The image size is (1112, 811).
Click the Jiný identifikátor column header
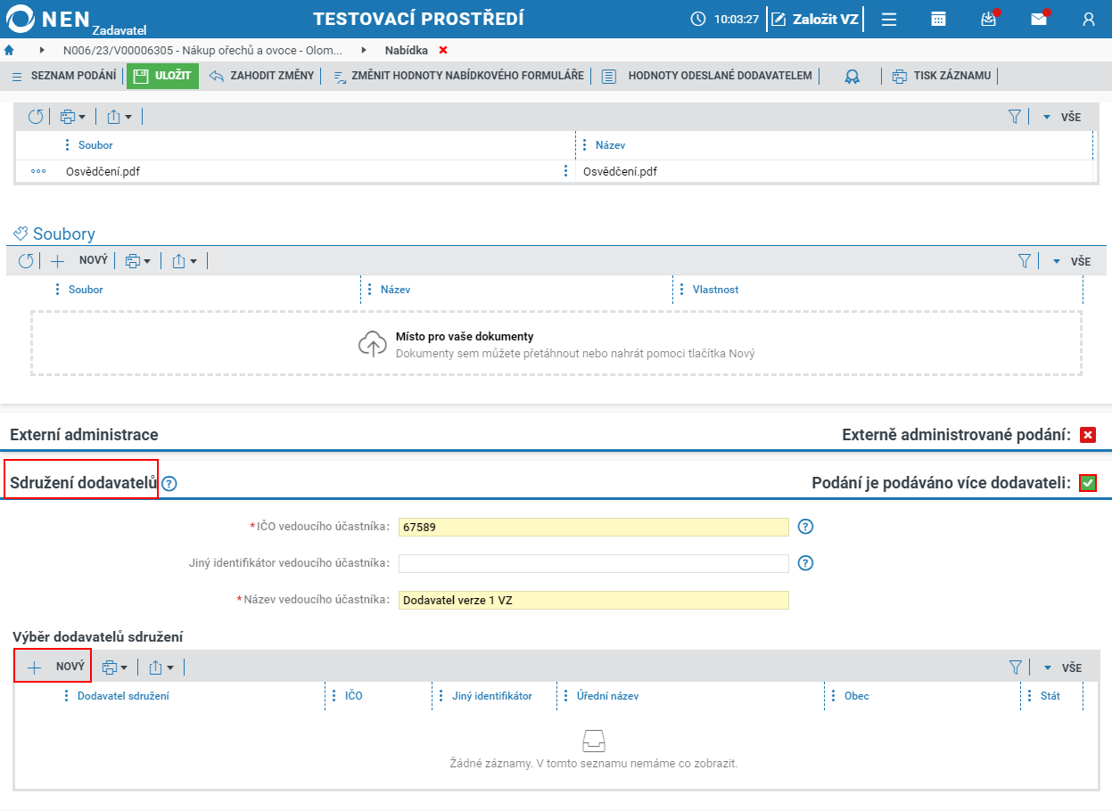point(492,696)
